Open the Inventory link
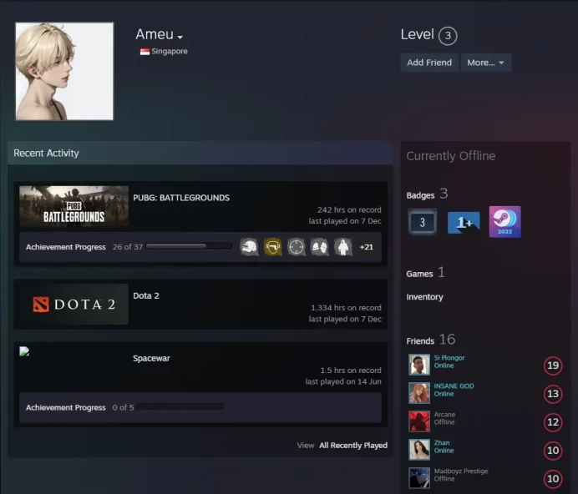Screen dimensions: 578x494 coord(424,297)
